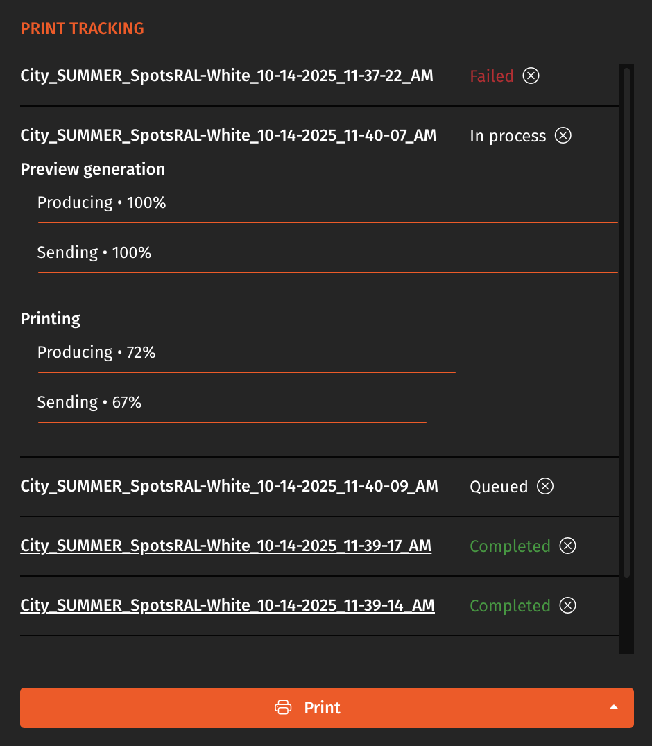
Task: Click the Sending 67% progress bar
Action: pyautogui.click(x=232, y=420)
